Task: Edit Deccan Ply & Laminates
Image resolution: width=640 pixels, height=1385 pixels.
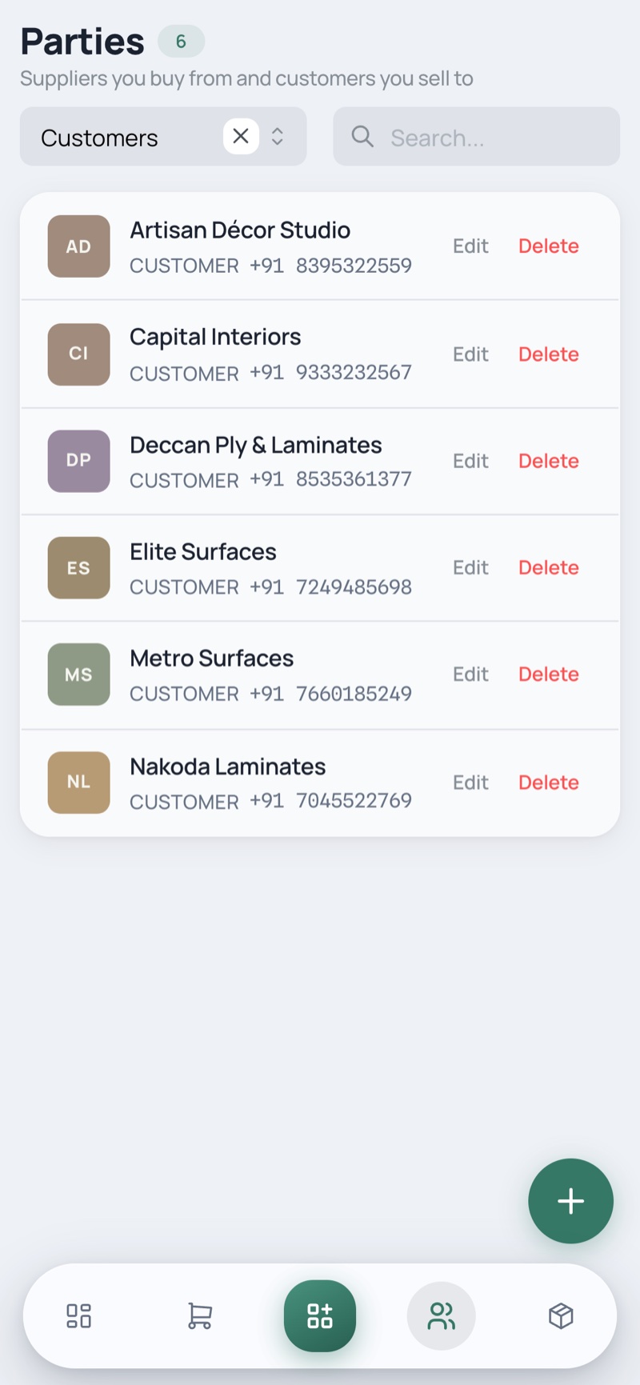Action: 470,461
